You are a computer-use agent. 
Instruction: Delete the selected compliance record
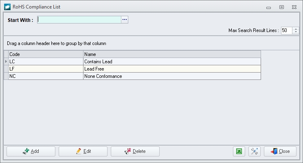(135, 152)
